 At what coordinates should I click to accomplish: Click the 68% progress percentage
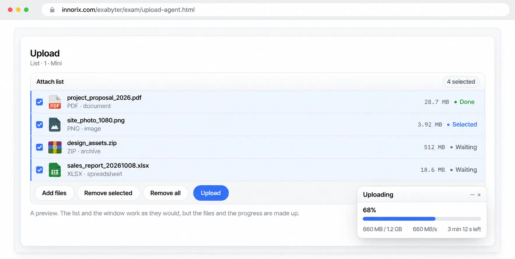click(369, 210)
